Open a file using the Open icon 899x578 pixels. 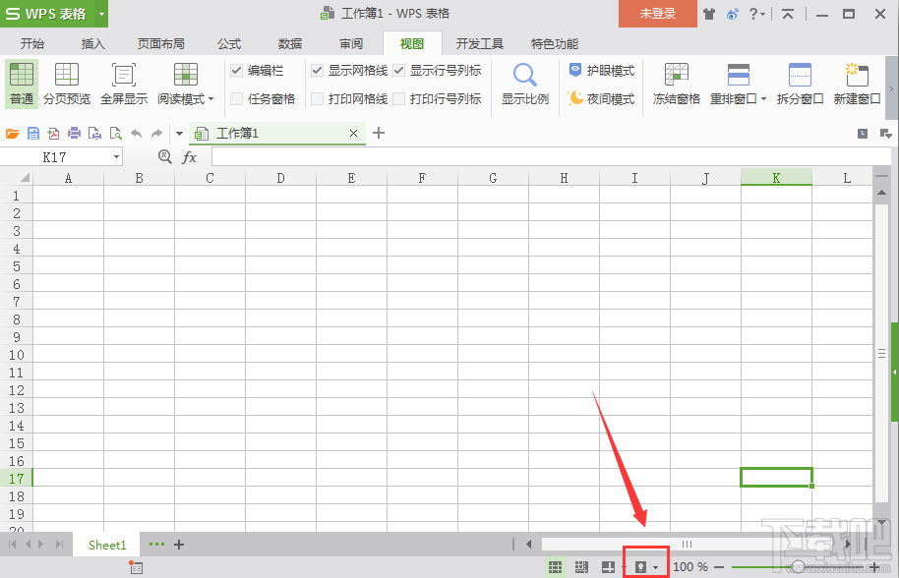click(x=12, y=132)
